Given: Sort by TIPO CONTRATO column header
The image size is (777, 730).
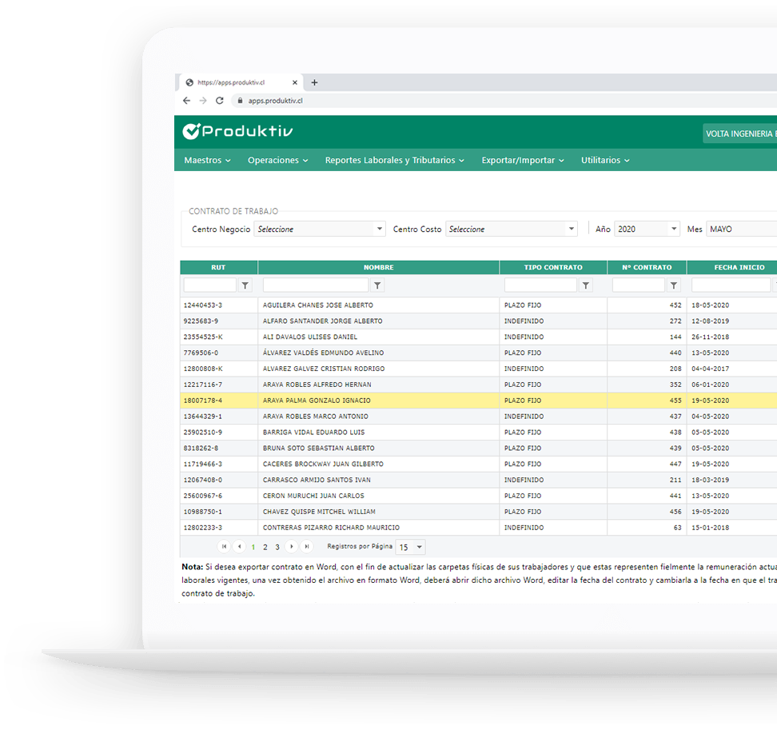Looking at the screenshot, I should point(553,267).
